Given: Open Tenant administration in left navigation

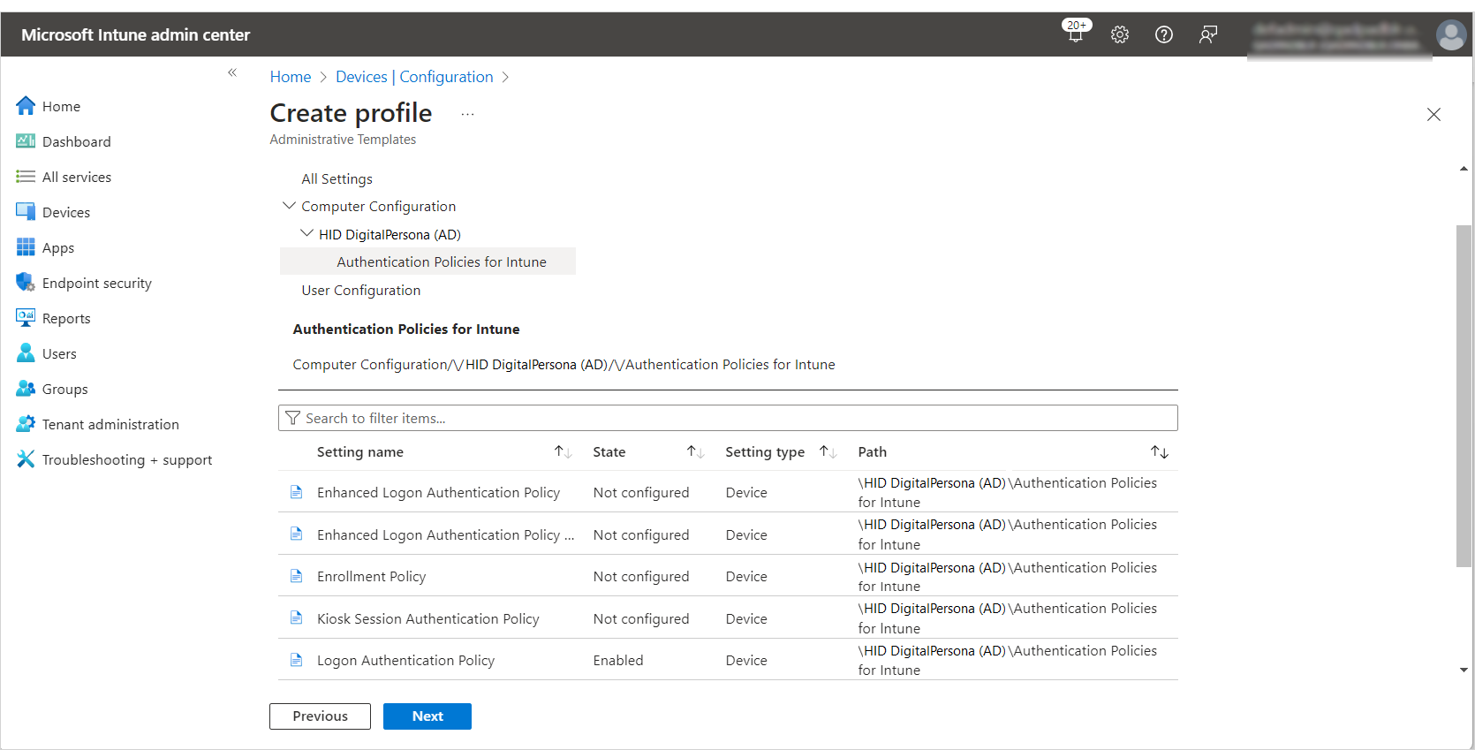Looking at the screenshot, I should click(110, 424).
